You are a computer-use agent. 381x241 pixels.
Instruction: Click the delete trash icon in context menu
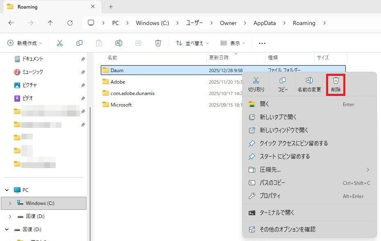coord(336,81)
